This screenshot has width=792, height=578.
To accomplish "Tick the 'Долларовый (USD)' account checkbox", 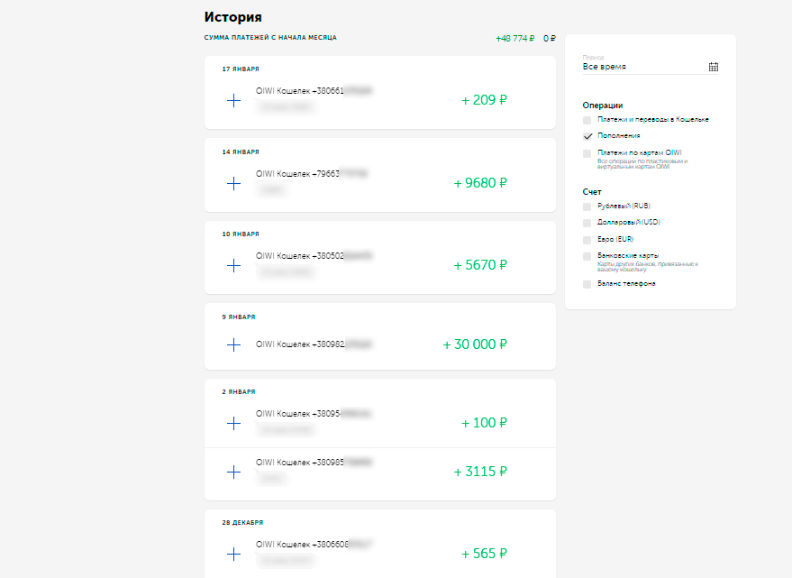I will (x=587, y=223).
